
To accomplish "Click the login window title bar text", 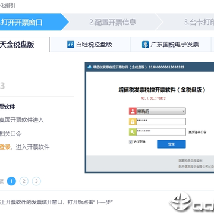I will (139, 67).
